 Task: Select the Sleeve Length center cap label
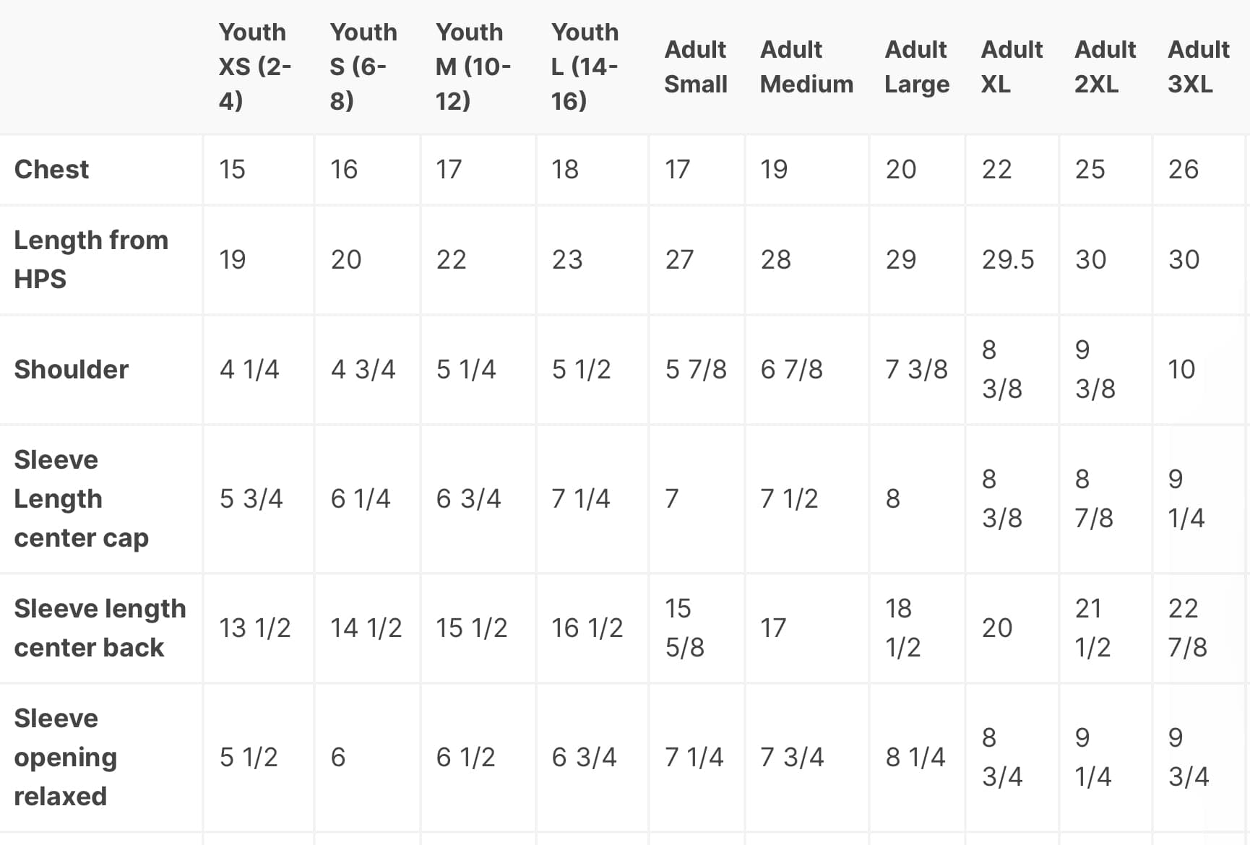point(81,498)
